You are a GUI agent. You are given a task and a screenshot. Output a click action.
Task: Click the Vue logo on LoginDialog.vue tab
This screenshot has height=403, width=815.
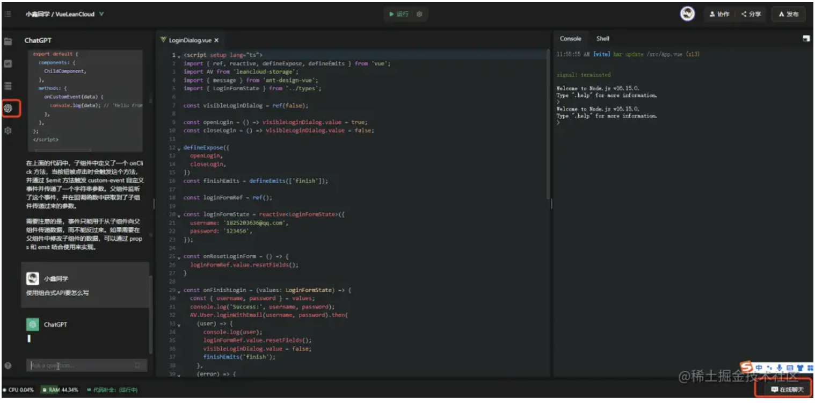[163, 40]
